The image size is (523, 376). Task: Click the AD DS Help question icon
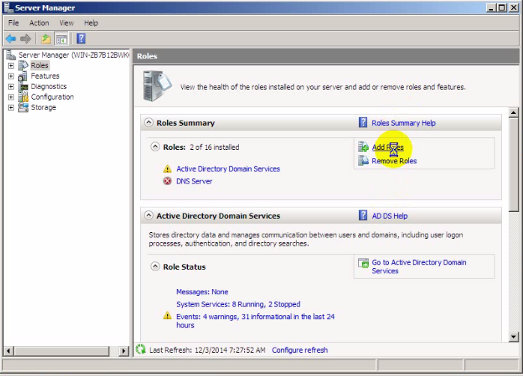click(x=363, y=215)
